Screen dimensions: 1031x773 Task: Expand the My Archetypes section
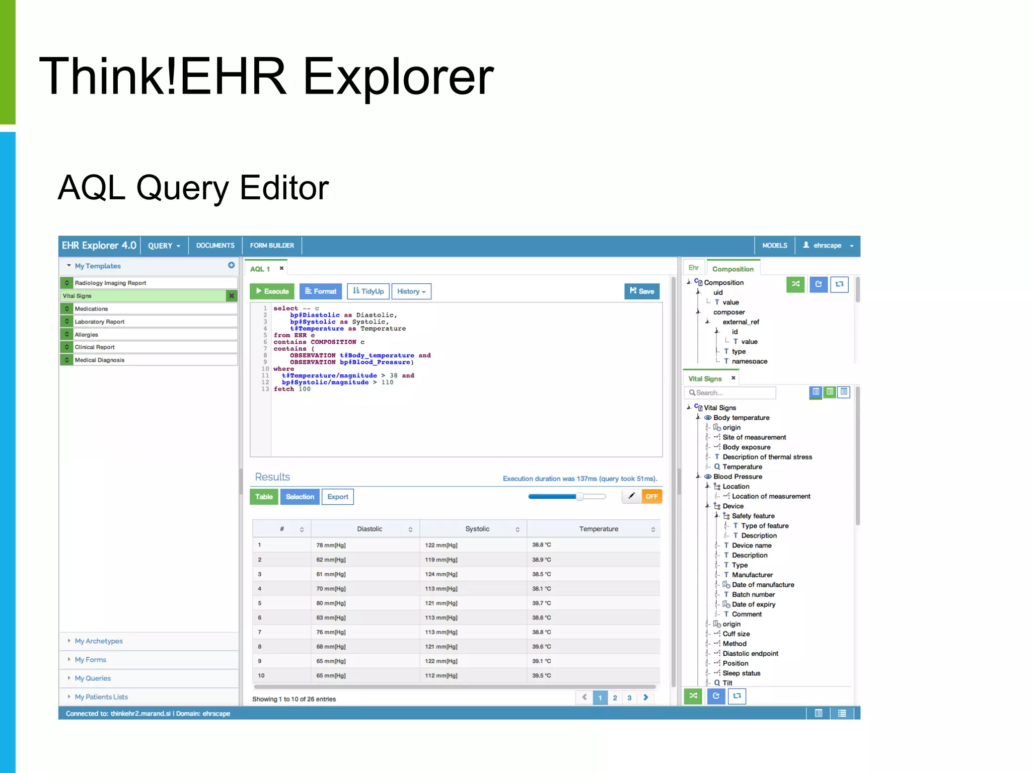click(69, 641)
